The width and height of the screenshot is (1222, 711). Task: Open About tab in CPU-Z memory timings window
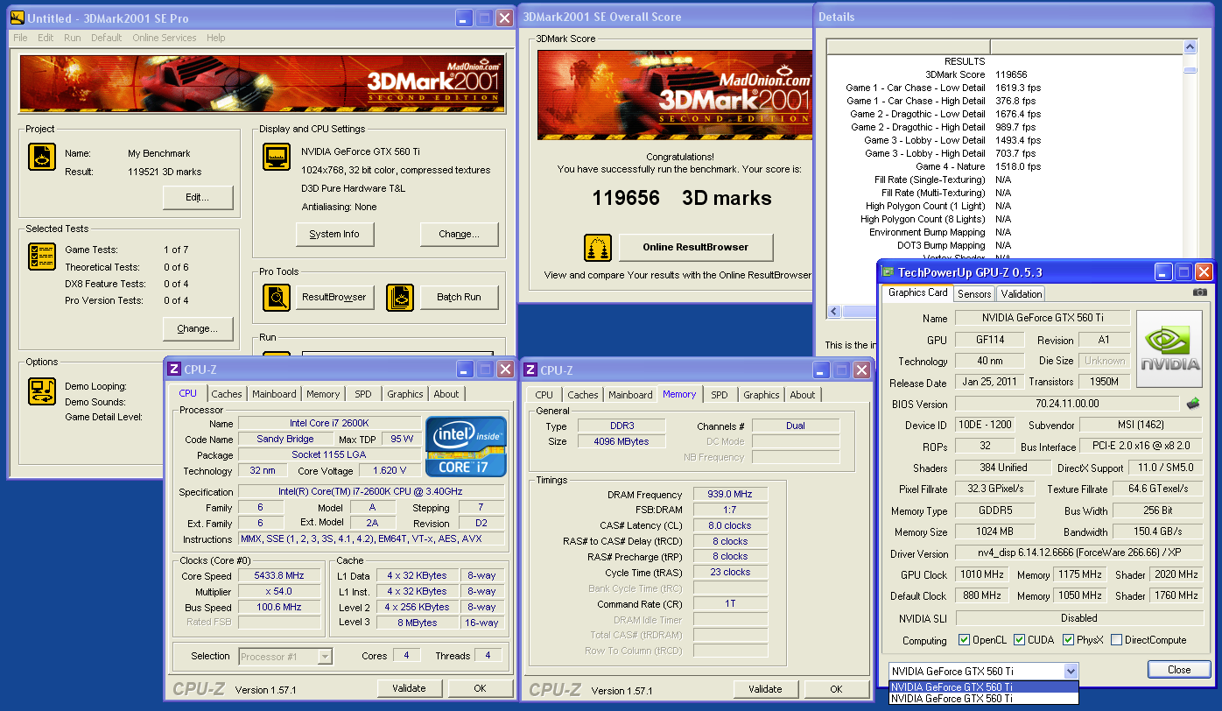pyautogui.click(x=803, y=395)
